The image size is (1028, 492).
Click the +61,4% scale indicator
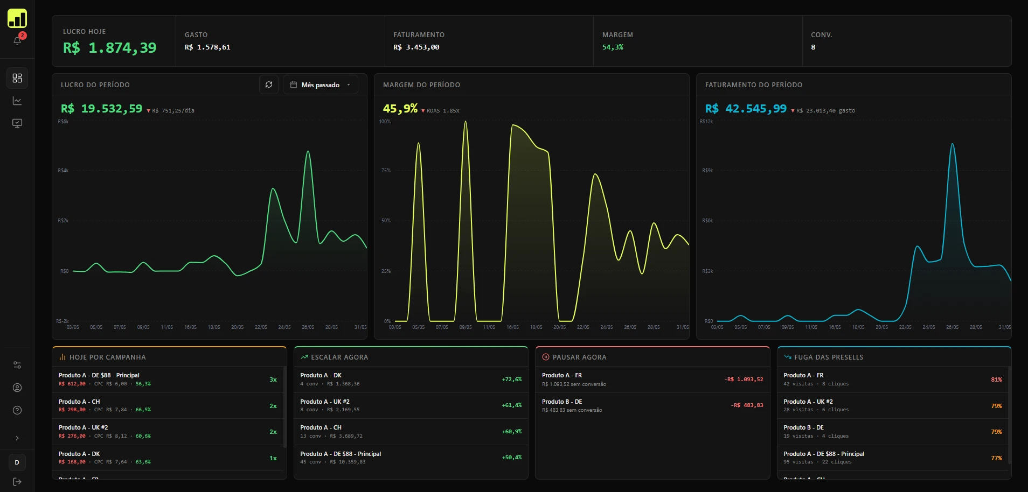(512, 405)
